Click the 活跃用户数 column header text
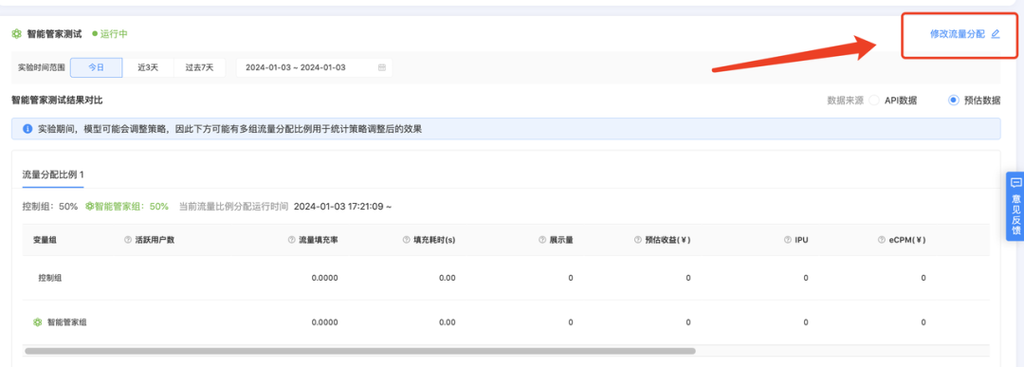This screenshot has width=1024, height=367. tap(155, 240)
